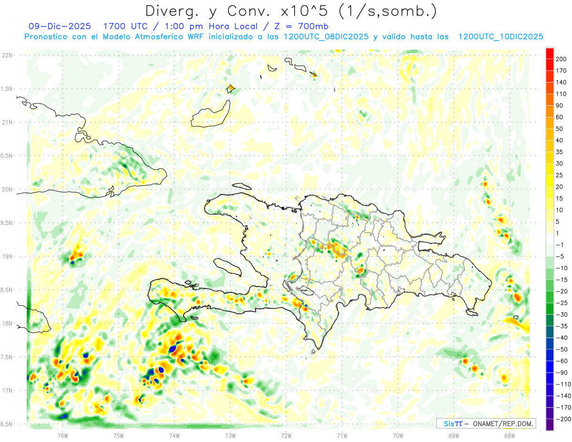Click the longitude label "71W"
Image resolution: width=572 pixels, height=442 pixels.
[342, 435]
